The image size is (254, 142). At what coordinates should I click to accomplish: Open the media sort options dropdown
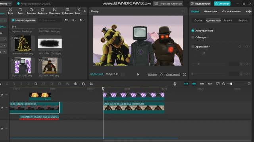[x=74, y=20]
